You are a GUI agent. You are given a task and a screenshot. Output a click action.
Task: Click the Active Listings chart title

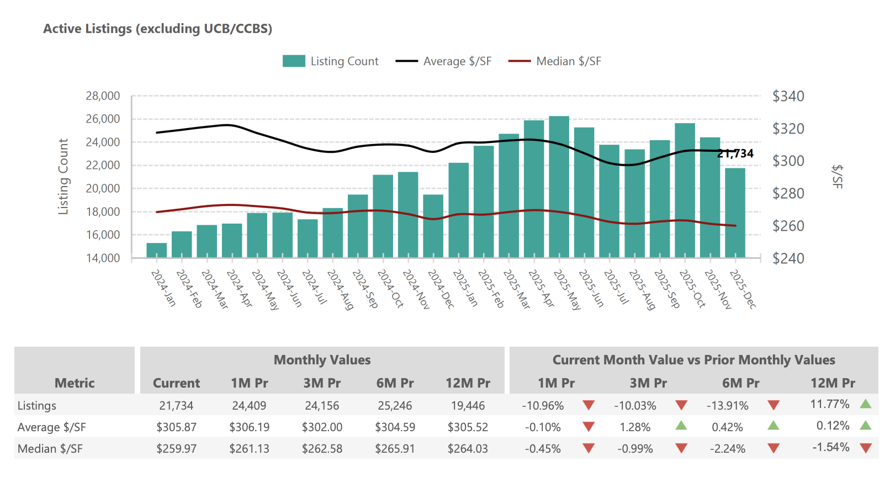[158, 29]
